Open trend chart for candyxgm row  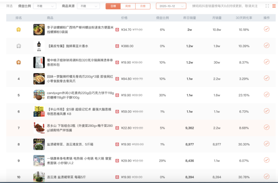266,95
